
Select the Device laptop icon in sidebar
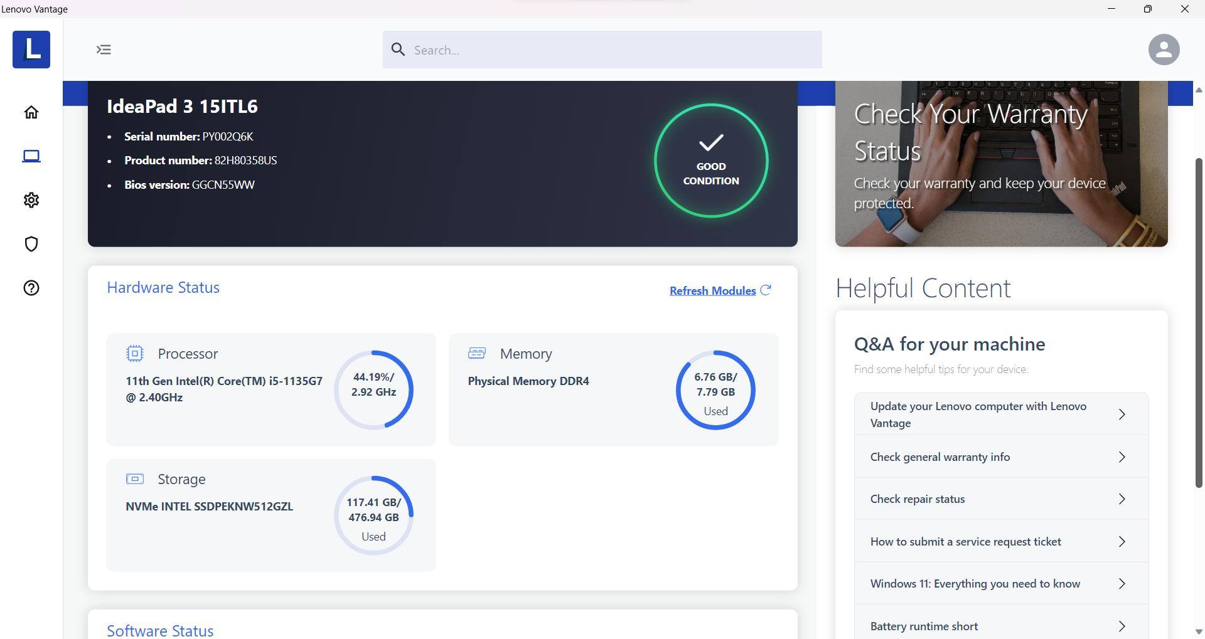click(31, 156)
